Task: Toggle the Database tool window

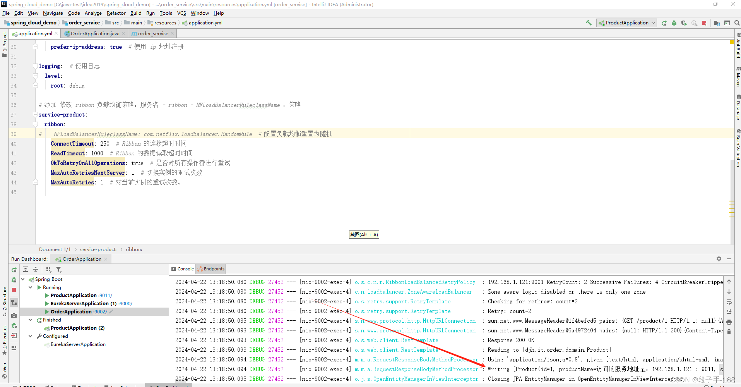Action: pos(738,107)
